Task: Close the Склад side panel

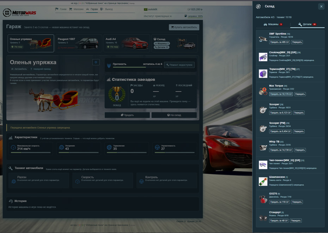Action: pyautogui.click(x=321, y=6)
